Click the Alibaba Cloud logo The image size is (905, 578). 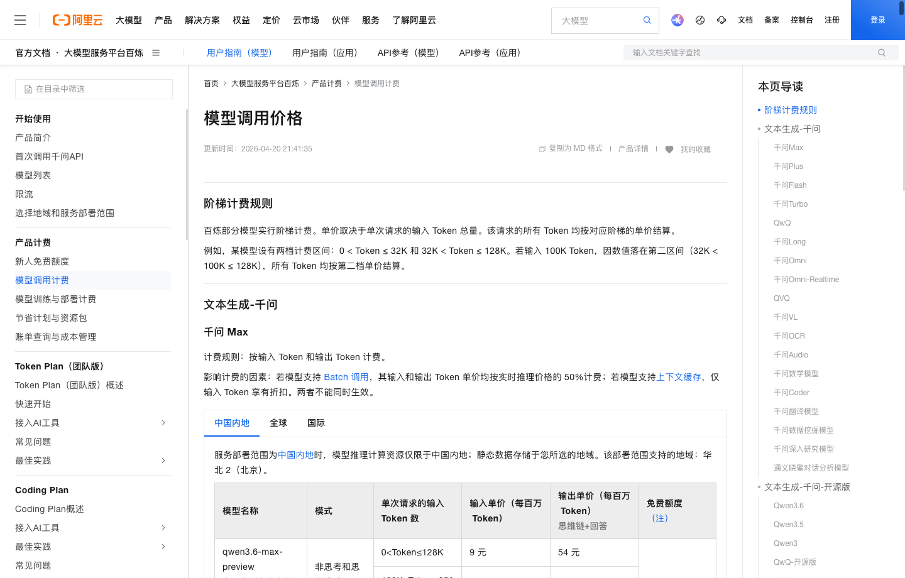77,19
